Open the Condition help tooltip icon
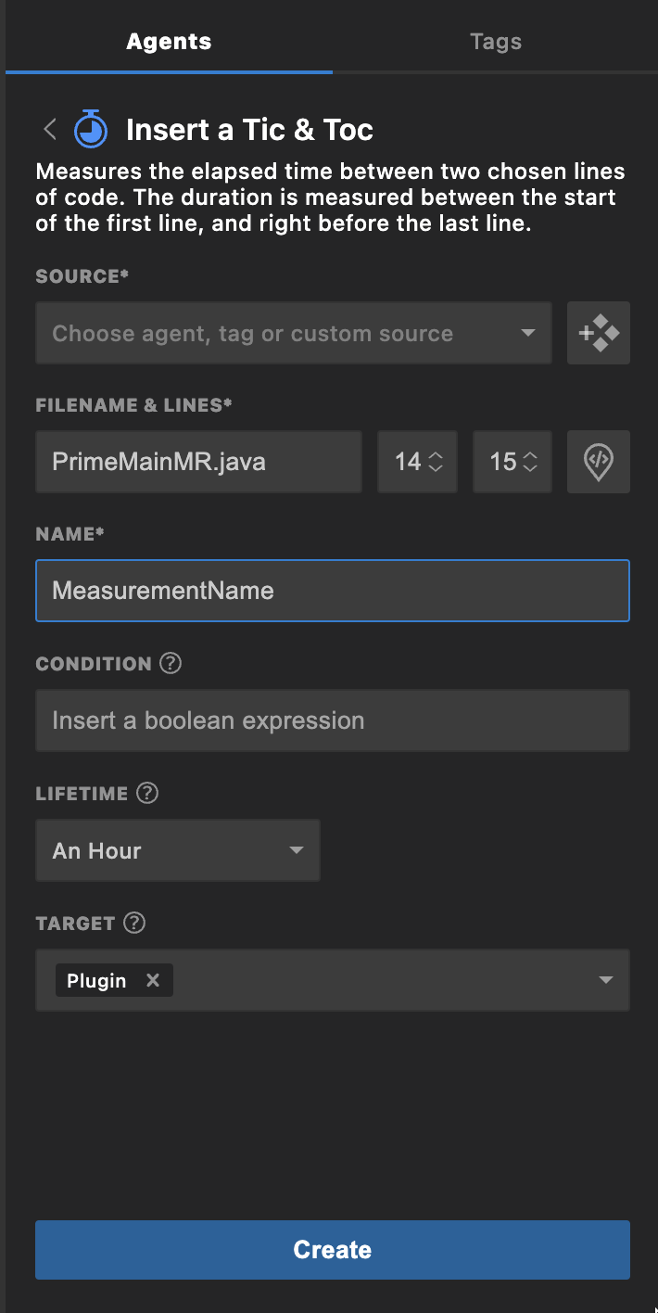This screenshot has width=658, height=1313. 171,664
